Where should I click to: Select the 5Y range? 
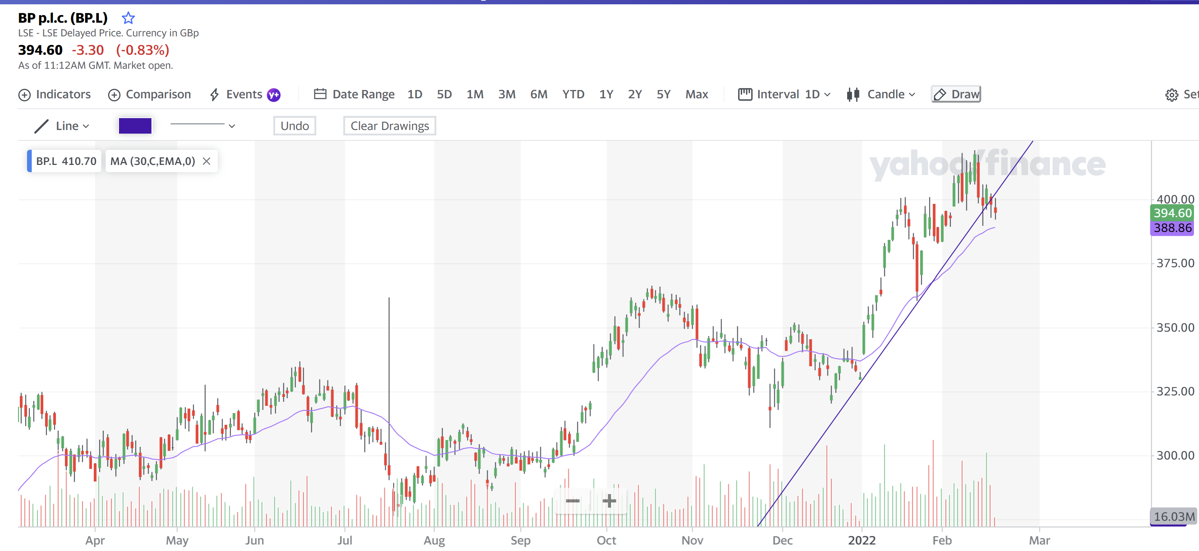pos(663,94)
